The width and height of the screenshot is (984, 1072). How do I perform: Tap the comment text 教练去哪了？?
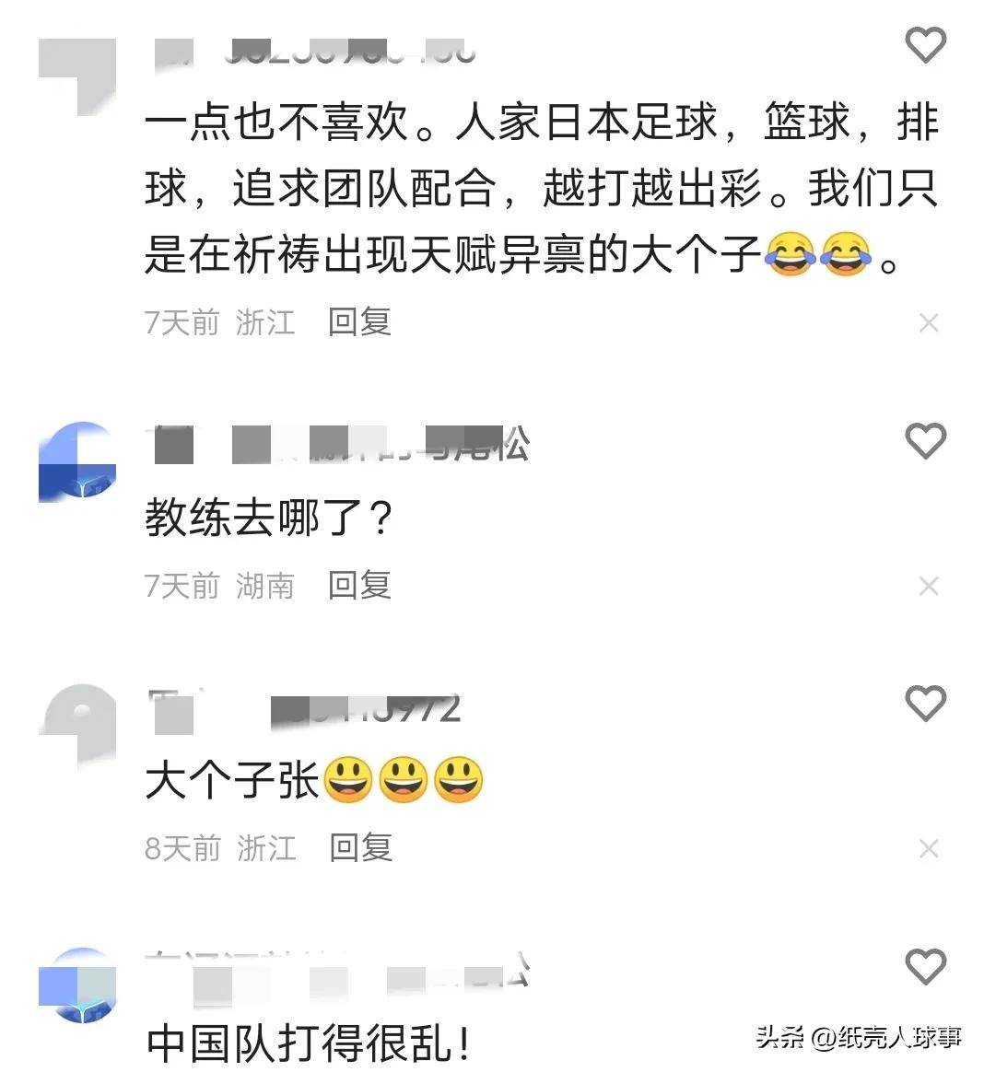(268, 518)
